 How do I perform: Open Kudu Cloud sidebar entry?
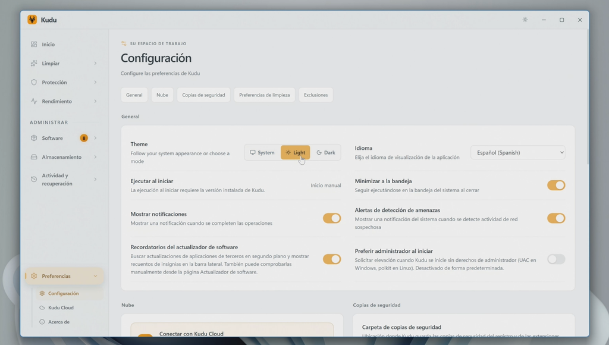pyautogui.click(x=69, y=308)
